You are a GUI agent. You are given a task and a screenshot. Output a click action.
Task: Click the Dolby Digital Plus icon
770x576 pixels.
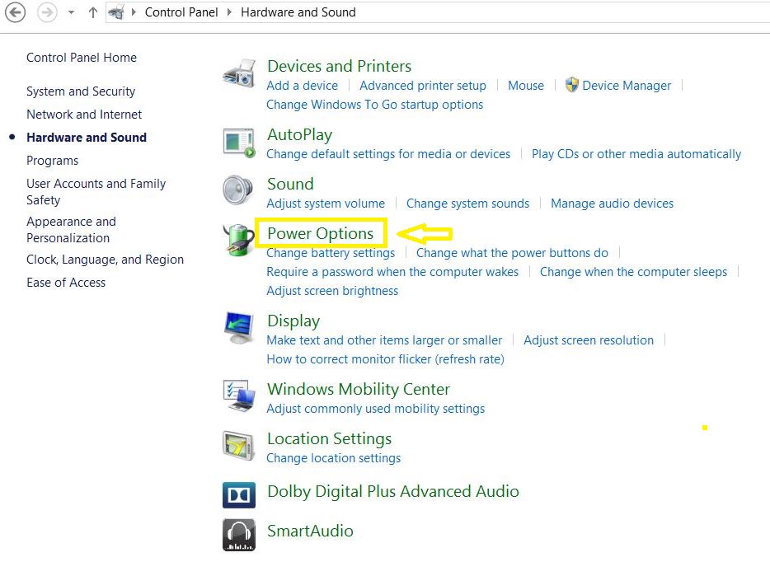[238, 494]
